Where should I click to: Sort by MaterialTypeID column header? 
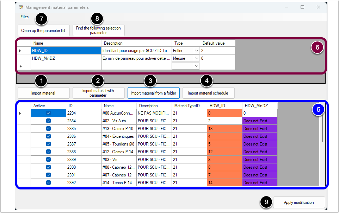(189, 106)
